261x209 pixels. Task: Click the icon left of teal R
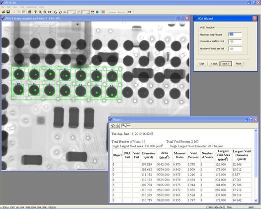pyautogui.click(x=92, y=12)
